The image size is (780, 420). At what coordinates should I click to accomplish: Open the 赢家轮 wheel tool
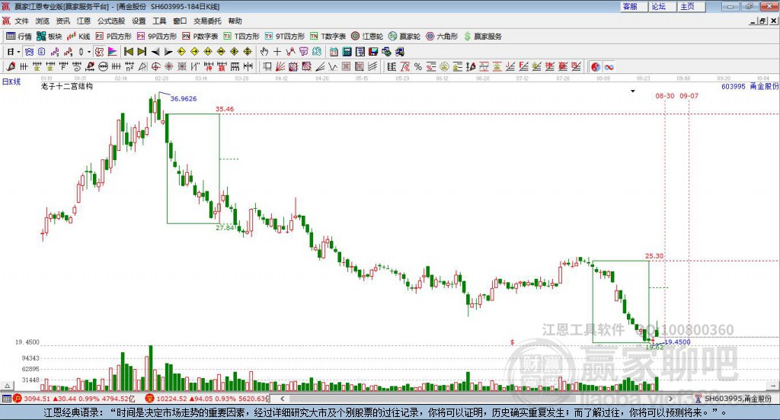[404, 37]
